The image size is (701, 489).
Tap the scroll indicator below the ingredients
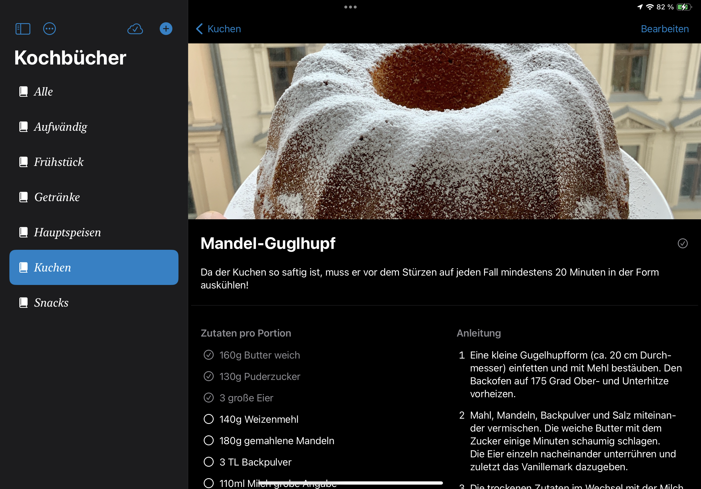pos(350,483)
